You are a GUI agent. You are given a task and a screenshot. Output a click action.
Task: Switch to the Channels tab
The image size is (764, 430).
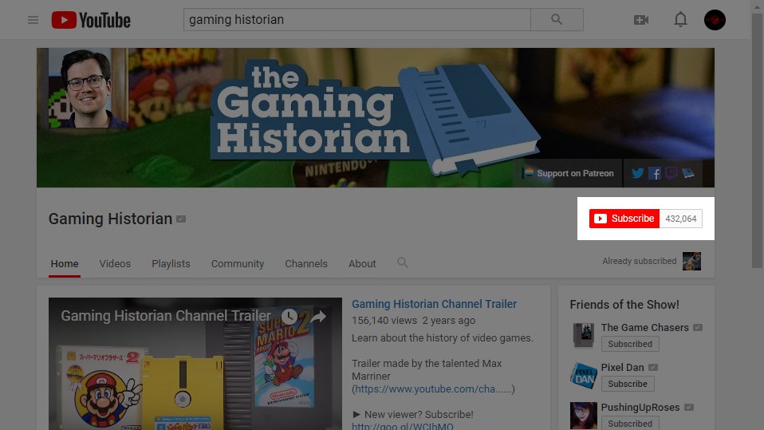tap(306, 264)
